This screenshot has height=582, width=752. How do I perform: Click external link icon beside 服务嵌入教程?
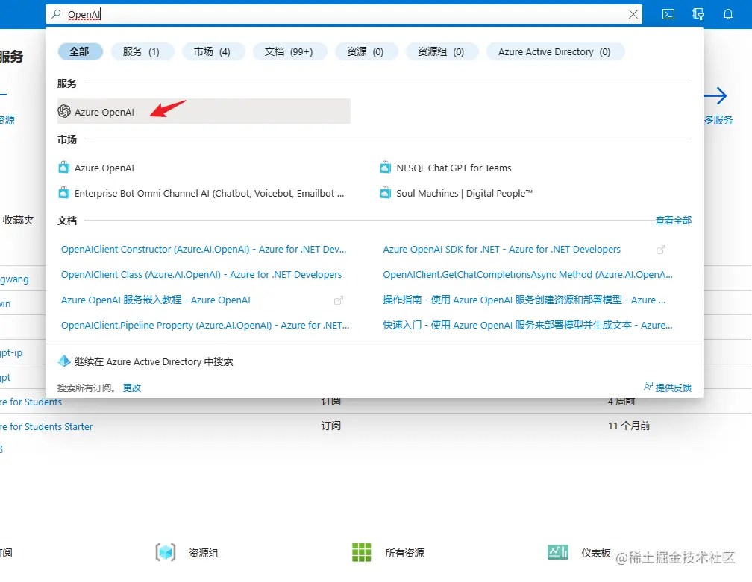coord(339,300)
